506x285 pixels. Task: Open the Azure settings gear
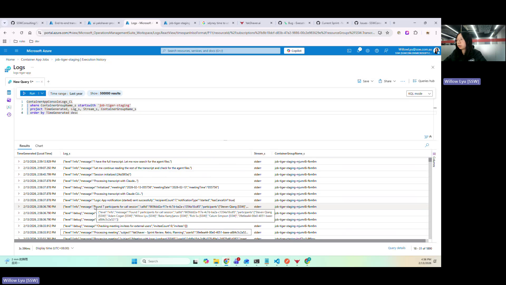coord(368,51)
